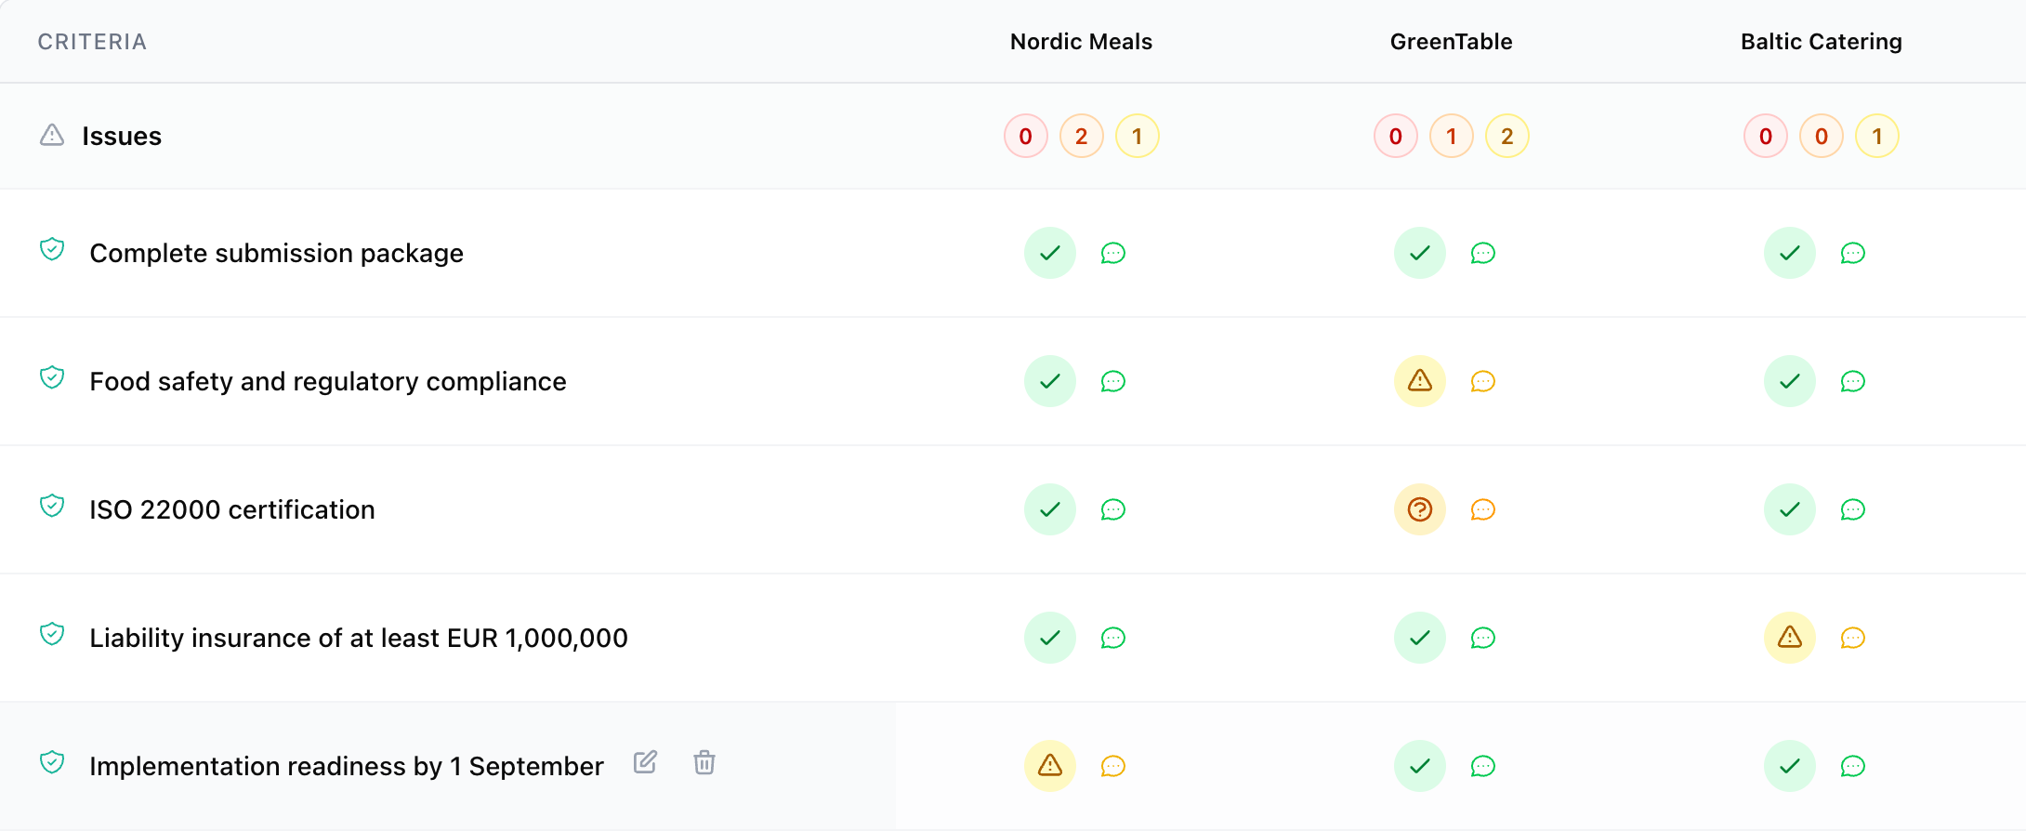
Task: Click shield icon beside ISO 22000 certification
Action: click(52, 506)
